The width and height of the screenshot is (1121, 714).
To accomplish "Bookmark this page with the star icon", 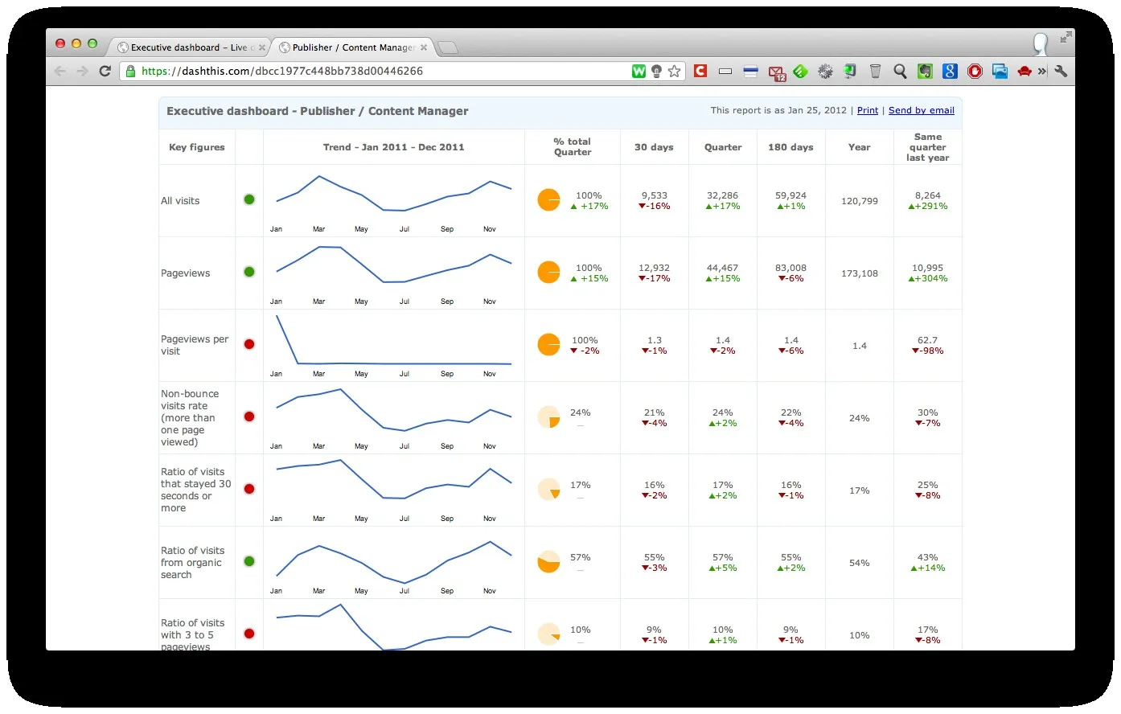I will coord(674,71).
